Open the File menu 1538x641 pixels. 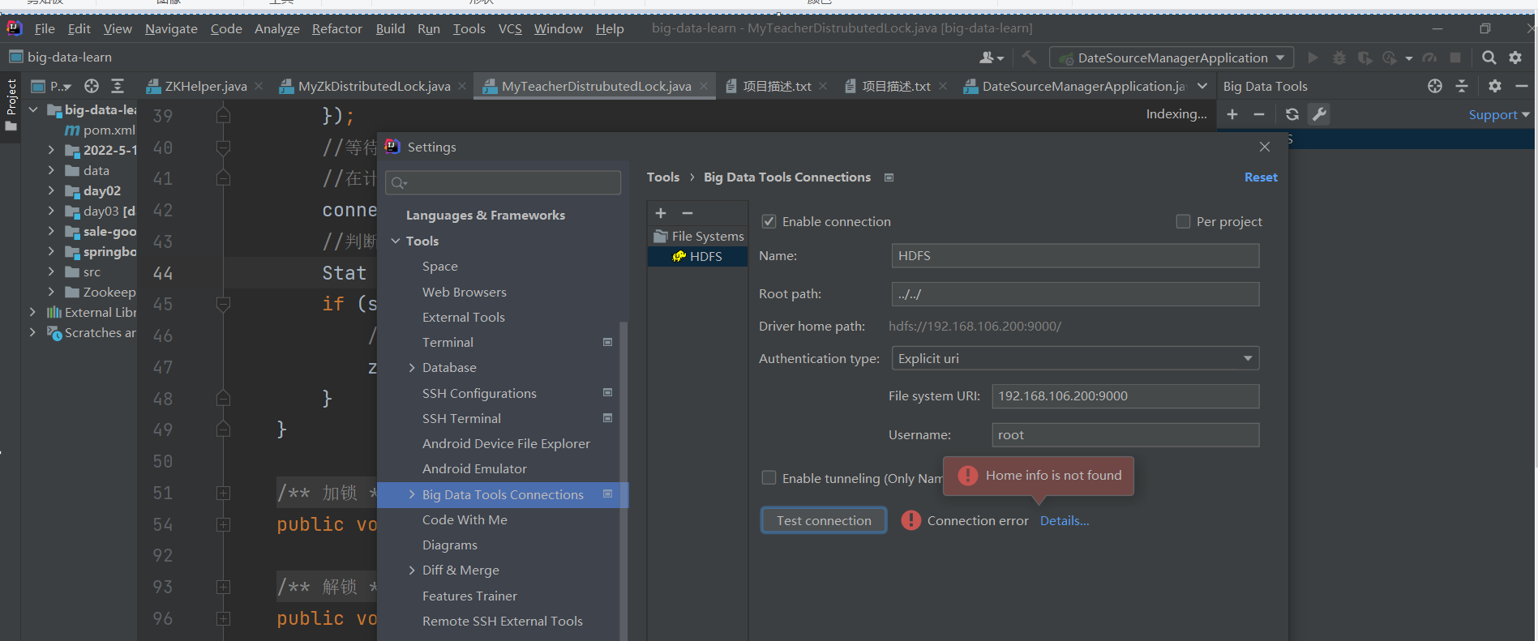pyautogui.click(x=45, y=28)
